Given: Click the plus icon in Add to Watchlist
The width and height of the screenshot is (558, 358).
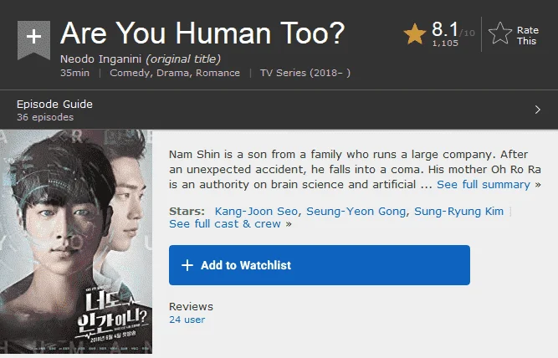Looking at the screenshot, I should [187, 265].
